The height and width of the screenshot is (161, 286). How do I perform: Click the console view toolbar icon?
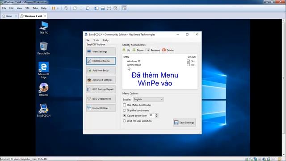pyautogui.click(x=124, y=8)
